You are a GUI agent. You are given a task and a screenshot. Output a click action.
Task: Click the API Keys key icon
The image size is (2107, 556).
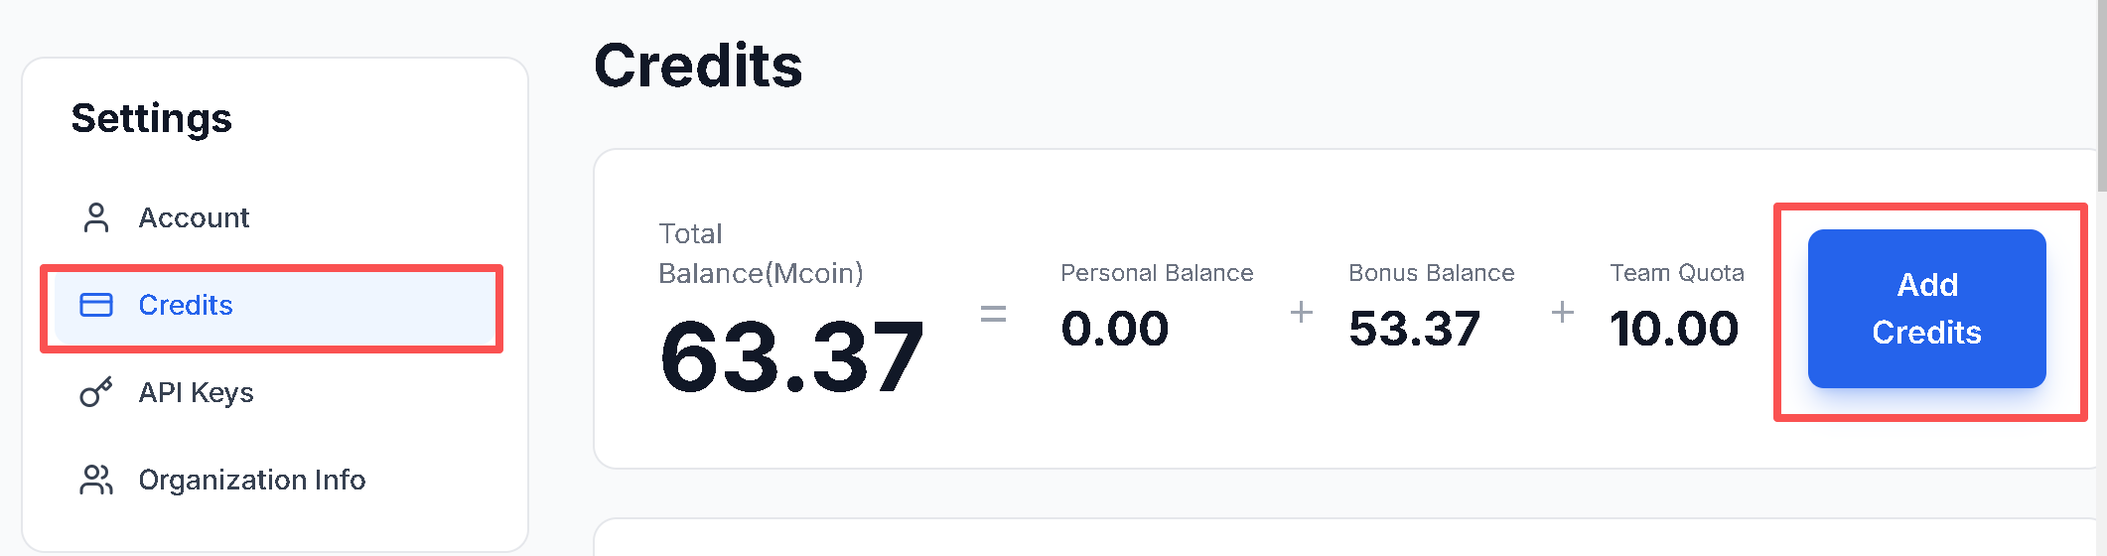96,393
